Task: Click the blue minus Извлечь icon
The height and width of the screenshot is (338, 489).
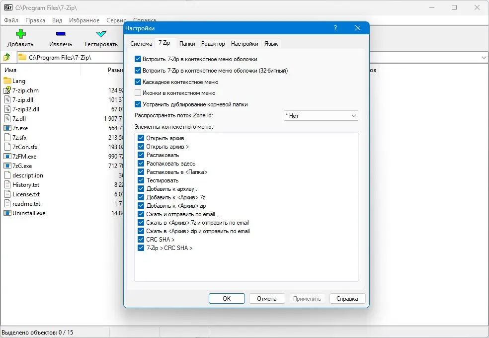Action: click(61, 34)
